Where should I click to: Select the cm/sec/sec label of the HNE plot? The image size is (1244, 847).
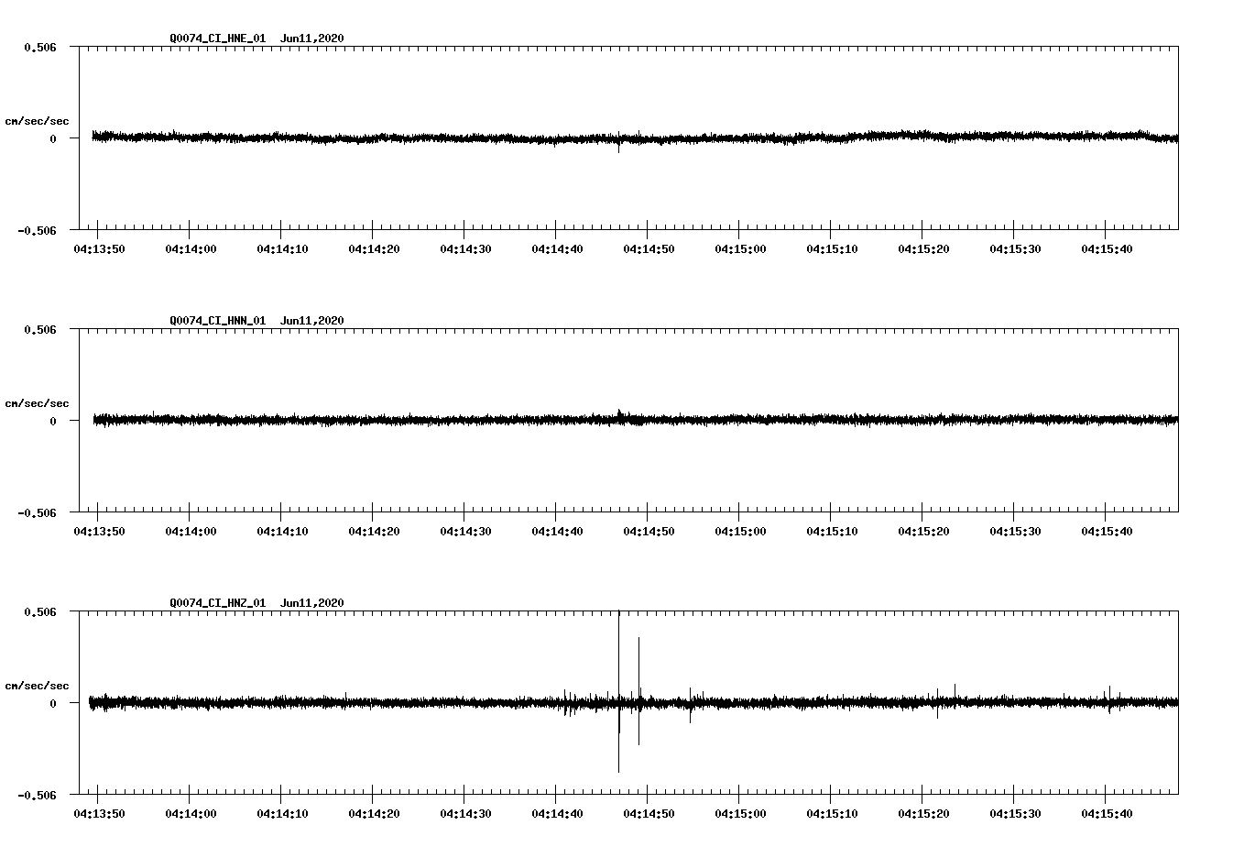(x=37, y=121)
